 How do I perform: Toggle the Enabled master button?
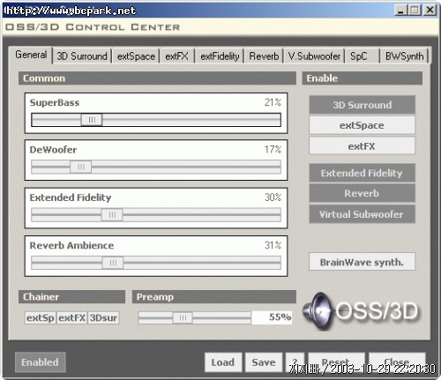[40, 362]
